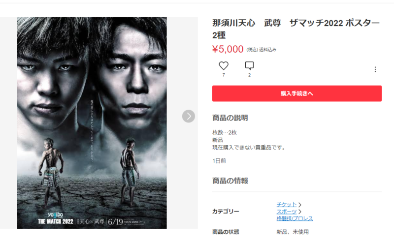Open the スポーツ category link
The image size is (394, 241).
[x=287, y=211]
